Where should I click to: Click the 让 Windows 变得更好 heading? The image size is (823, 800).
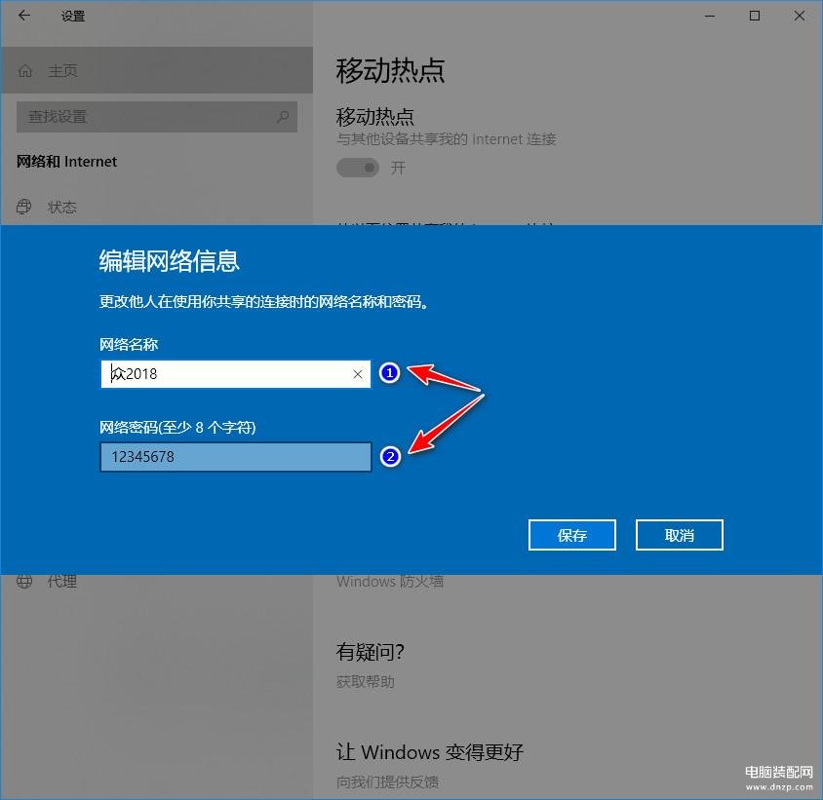coord(430,751)
